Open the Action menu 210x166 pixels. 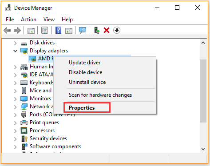28,20
